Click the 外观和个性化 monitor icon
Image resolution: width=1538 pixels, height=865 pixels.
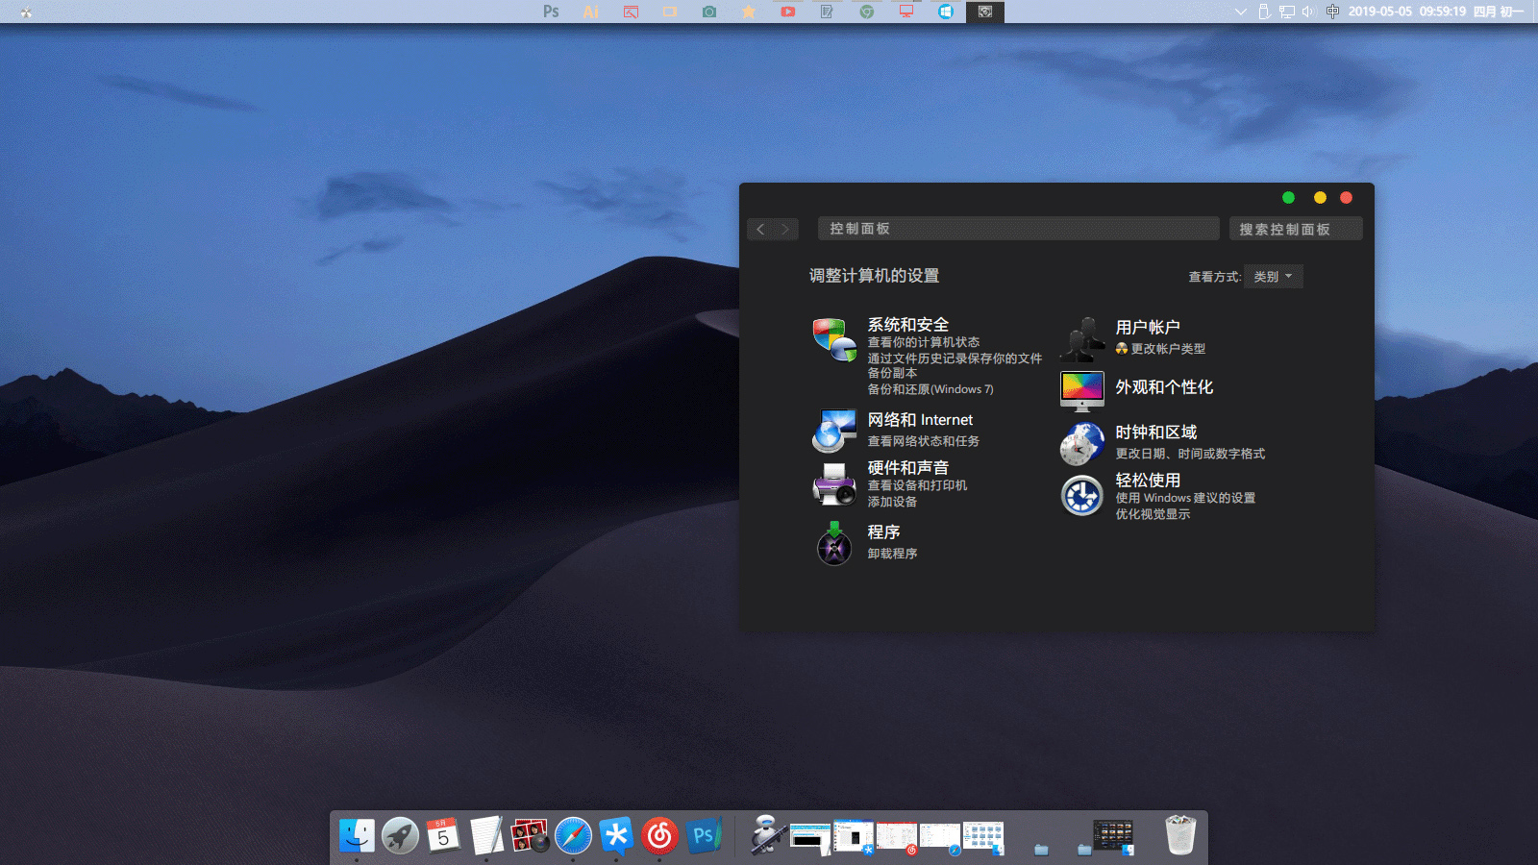click(1082, 390)
